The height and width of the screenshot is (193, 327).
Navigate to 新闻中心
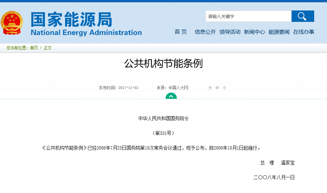point(255,32)
